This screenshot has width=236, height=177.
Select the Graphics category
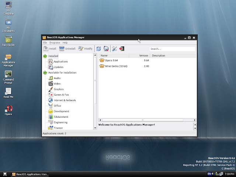click(59, 89)
